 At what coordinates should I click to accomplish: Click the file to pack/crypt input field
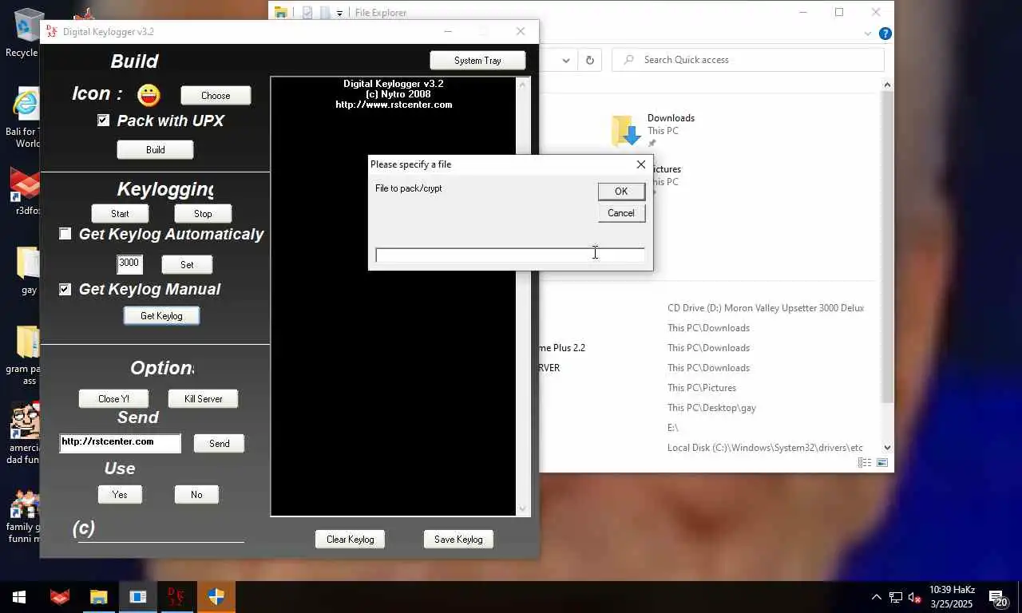tap(510, 255)
